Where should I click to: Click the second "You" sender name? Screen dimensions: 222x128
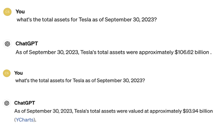coord(18,73)
